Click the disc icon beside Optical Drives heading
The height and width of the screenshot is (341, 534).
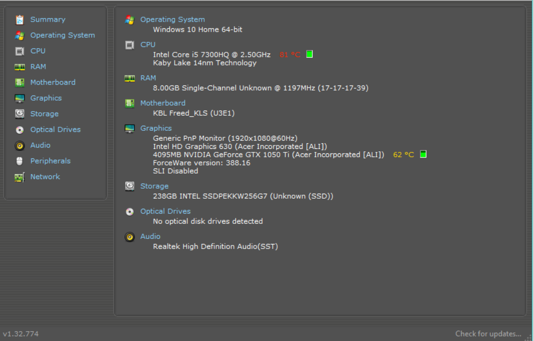pos(129,212)
